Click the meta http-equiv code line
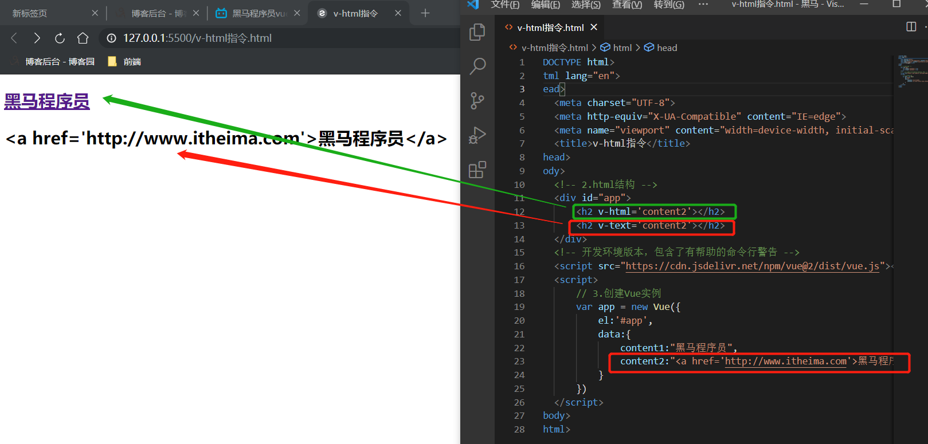This screenshot has height=444, width=928. (700, 116)
